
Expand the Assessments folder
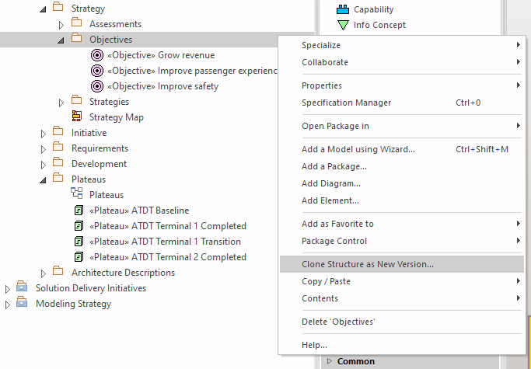pyautogui.click(x=61, y=24)
